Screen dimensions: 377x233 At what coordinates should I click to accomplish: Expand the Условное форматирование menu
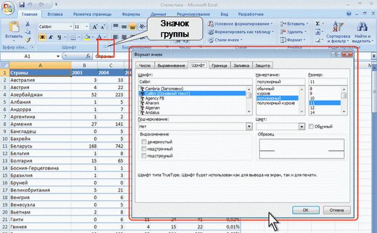click(240, 24)
